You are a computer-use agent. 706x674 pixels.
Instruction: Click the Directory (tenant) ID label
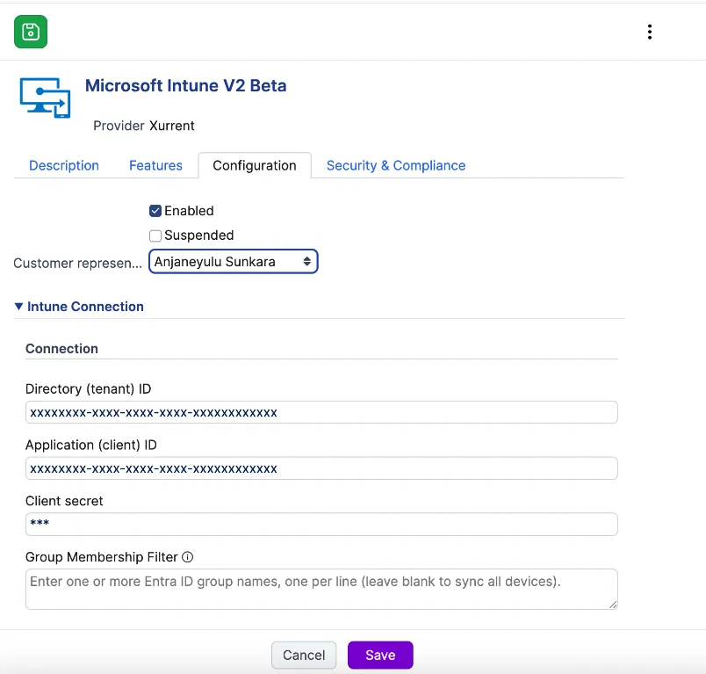[88, 388]
